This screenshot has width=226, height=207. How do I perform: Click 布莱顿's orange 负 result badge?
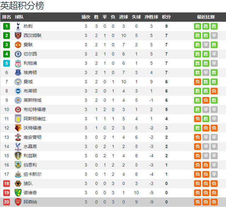click(x=214, y=91)
